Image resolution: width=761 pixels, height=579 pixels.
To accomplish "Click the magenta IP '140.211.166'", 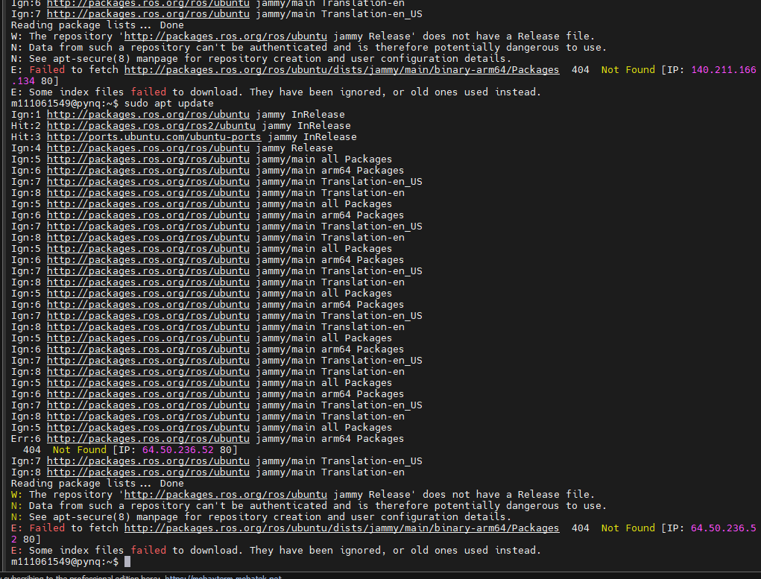I will tap(724, 70).
